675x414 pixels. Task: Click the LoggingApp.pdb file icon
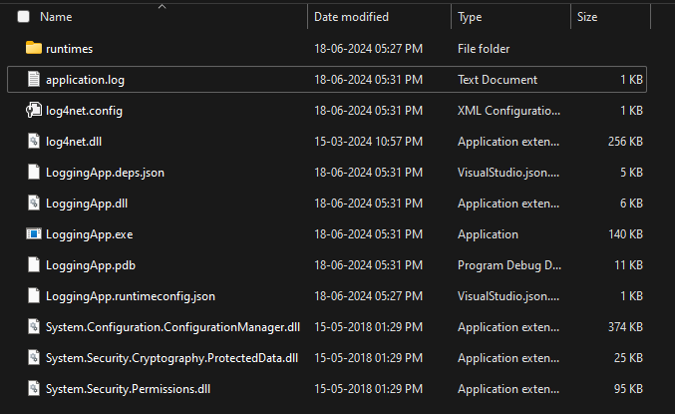pyautogui.click(x=34, y=265)
